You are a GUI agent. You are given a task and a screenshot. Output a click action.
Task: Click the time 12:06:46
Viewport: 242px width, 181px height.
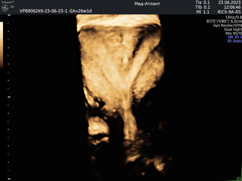coord(232,7)
